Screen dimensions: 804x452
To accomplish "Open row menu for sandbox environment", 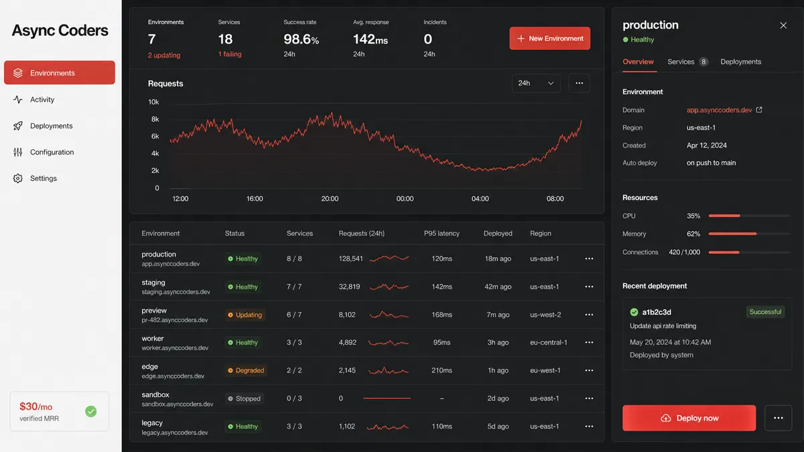I will point(589,398).
